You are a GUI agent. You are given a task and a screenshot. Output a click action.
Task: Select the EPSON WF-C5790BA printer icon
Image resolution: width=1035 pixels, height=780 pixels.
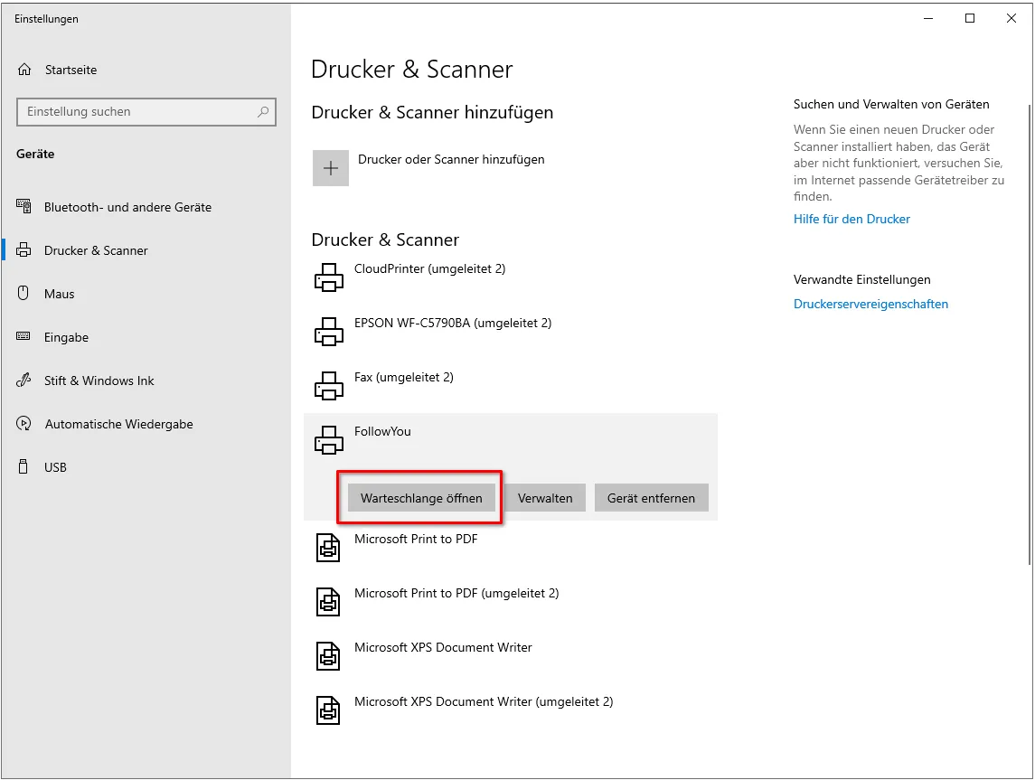click(329, 332)
